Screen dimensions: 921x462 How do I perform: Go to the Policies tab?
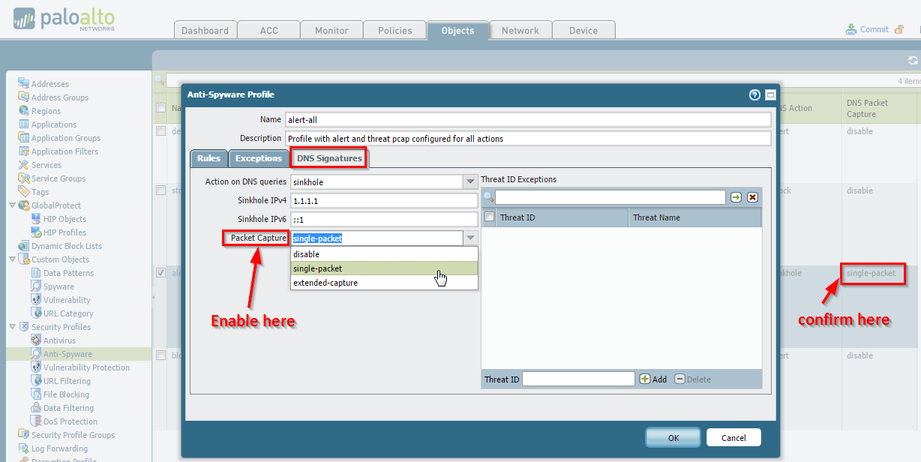[x=394, y=31]
